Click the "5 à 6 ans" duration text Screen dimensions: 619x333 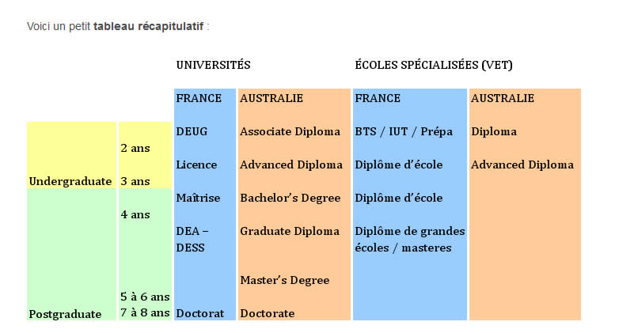145,297
